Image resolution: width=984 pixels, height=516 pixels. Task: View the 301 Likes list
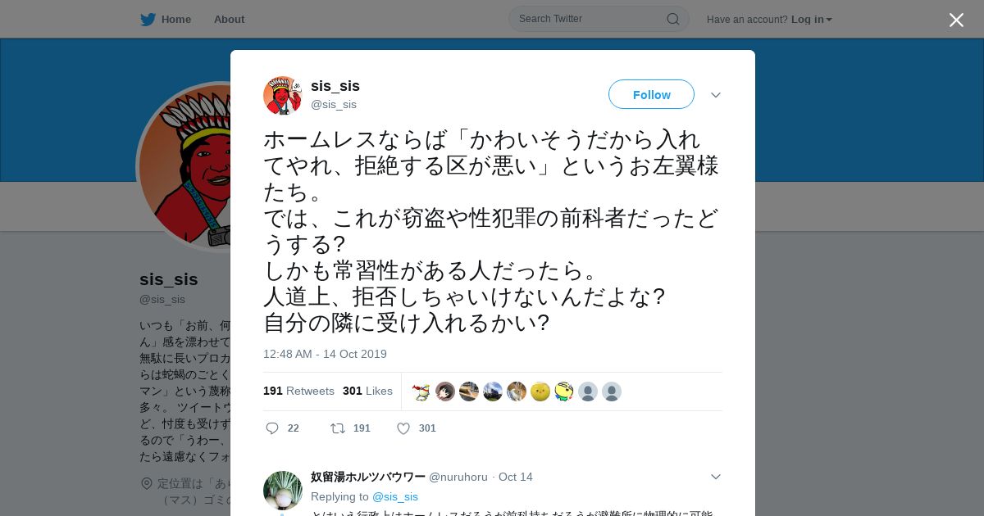pyautogui.click(x=367, y=391)
